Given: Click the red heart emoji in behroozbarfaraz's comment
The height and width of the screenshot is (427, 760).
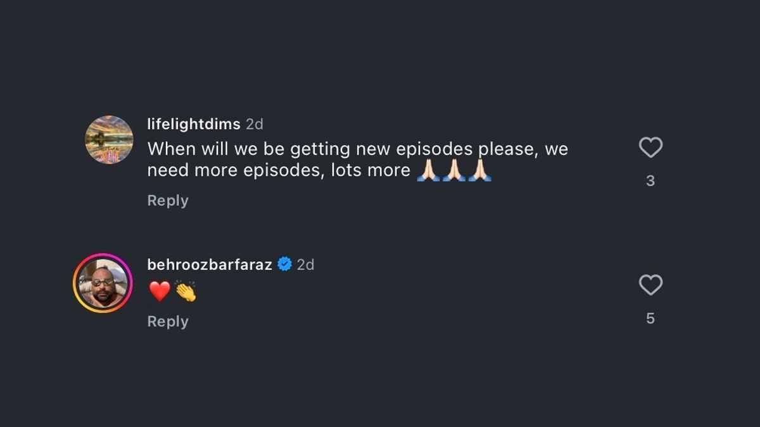Looking at the screenshot, I should point(160,291).
